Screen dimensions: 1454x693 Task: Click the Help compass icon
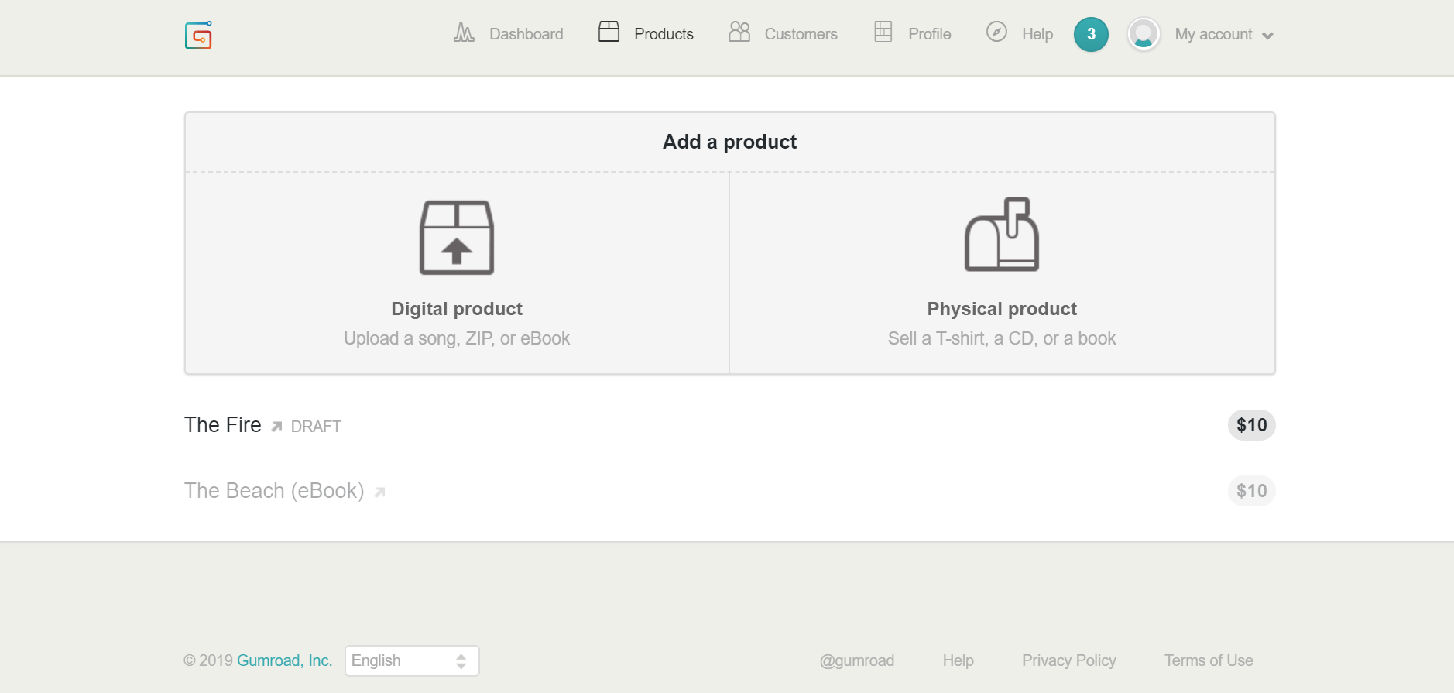point(996,32)
